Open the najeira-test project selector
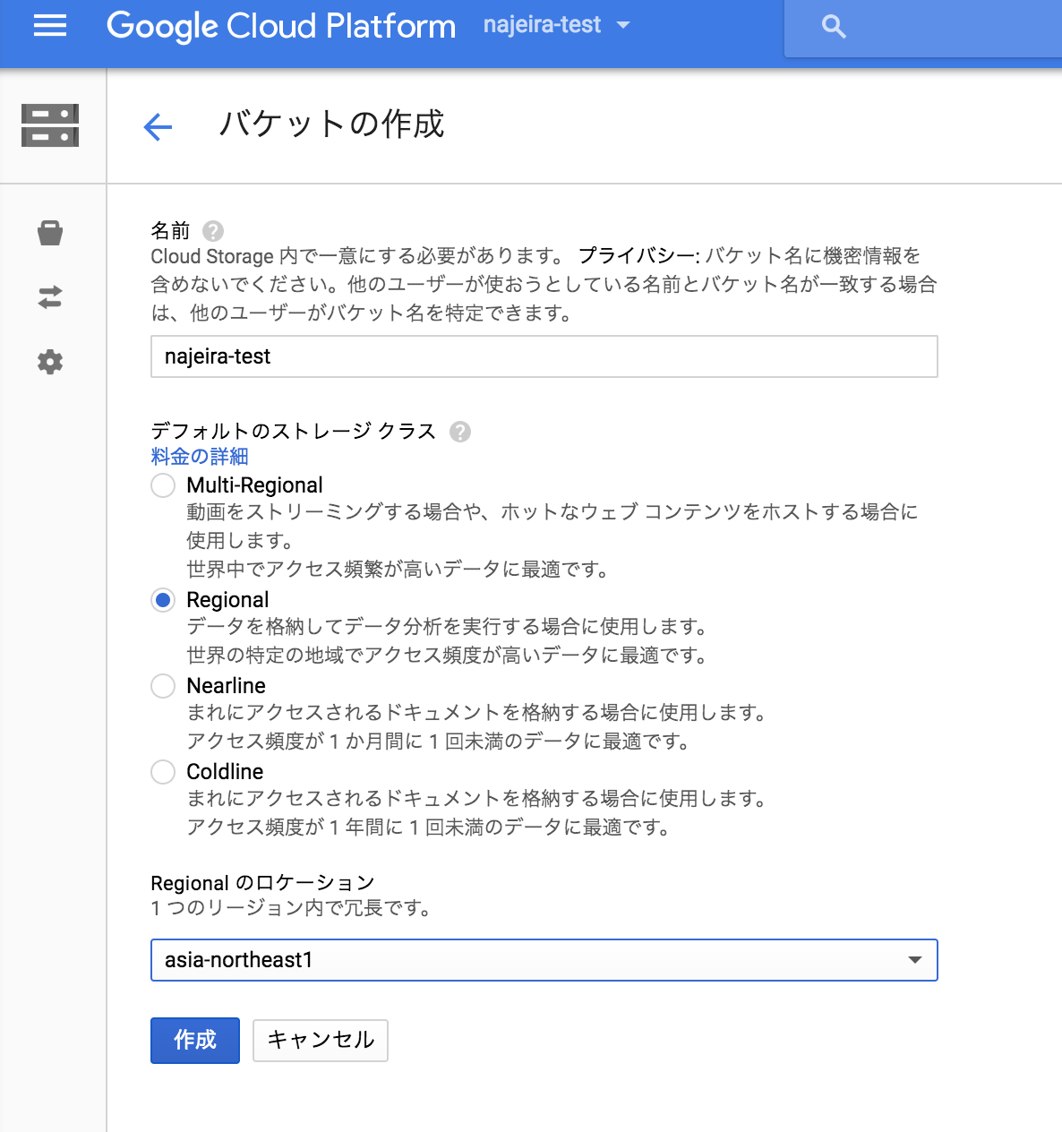Image resolution: width=1062 pixels, height=1132 pixels. click(x=556, y=25)
